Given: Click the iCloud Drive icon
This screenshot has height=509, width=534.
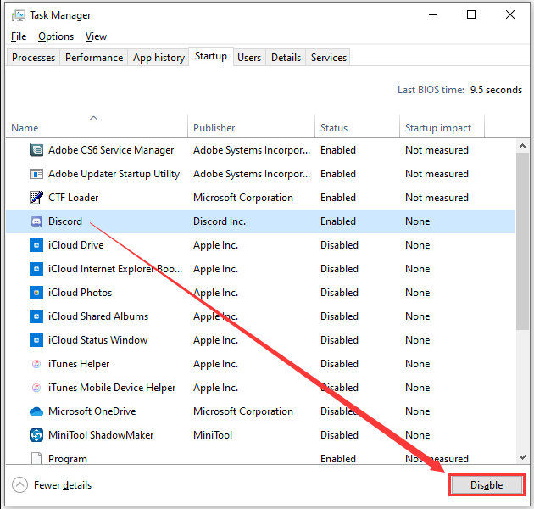Looking at the screenshot, I should pos(36,245).
